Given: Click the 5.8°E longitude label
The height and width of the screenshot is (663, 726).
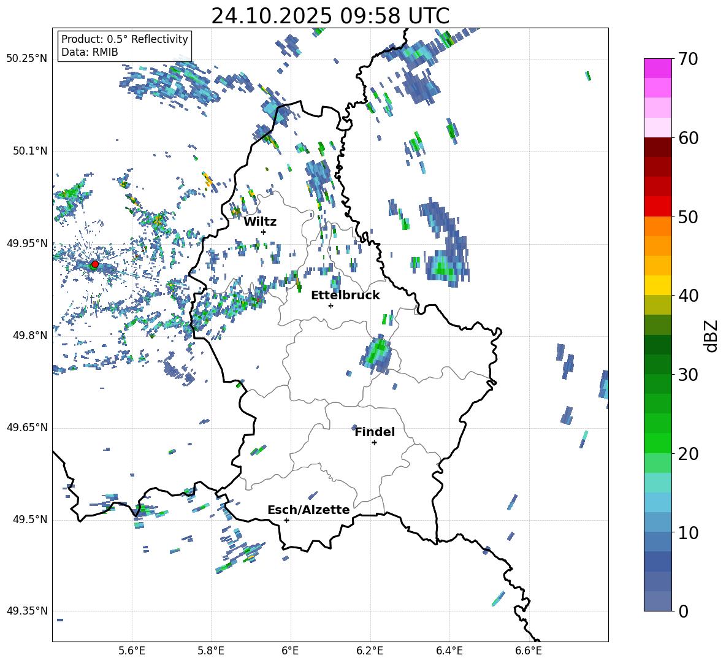Looking at the screenshot, I should coord(211,651).
